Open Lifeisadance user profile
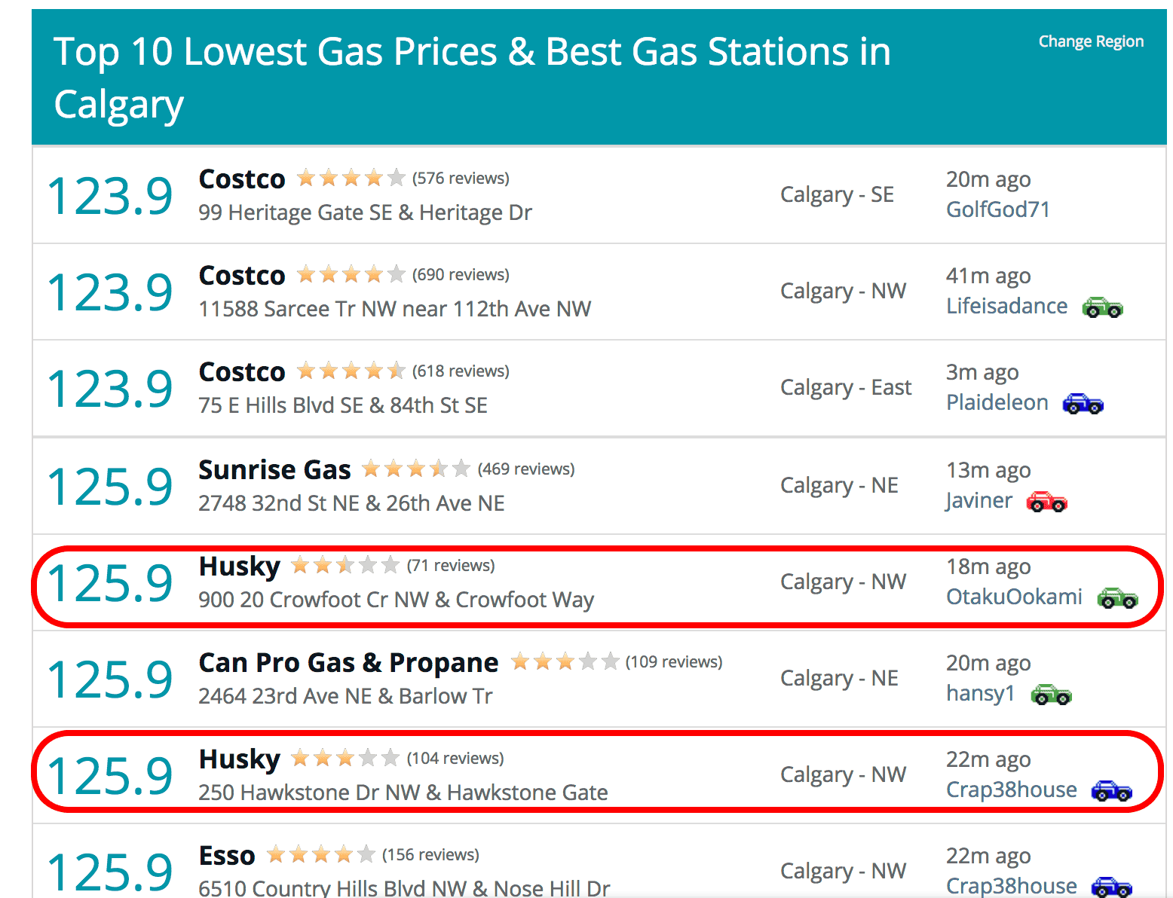Viewport: 1173px width, 898px height. tap(1006, 306)
